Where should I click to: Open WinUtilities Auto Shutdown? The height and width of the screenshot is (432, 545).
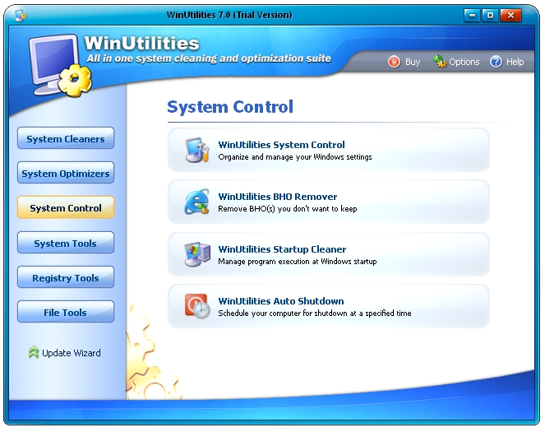[281, 301]
